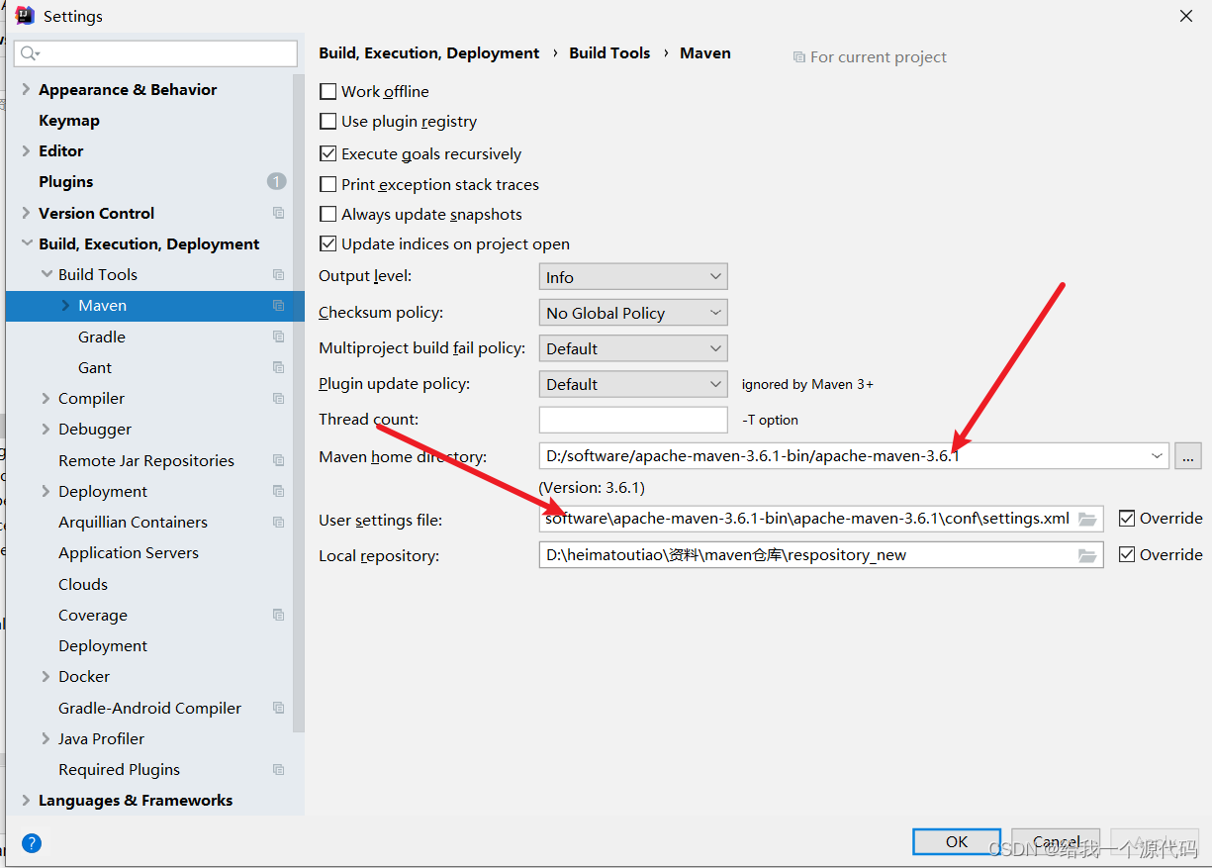Click Build, Execution, Deployment breadcrumb
Viewport: 1212px width, 868px height.
pos(429,53)
